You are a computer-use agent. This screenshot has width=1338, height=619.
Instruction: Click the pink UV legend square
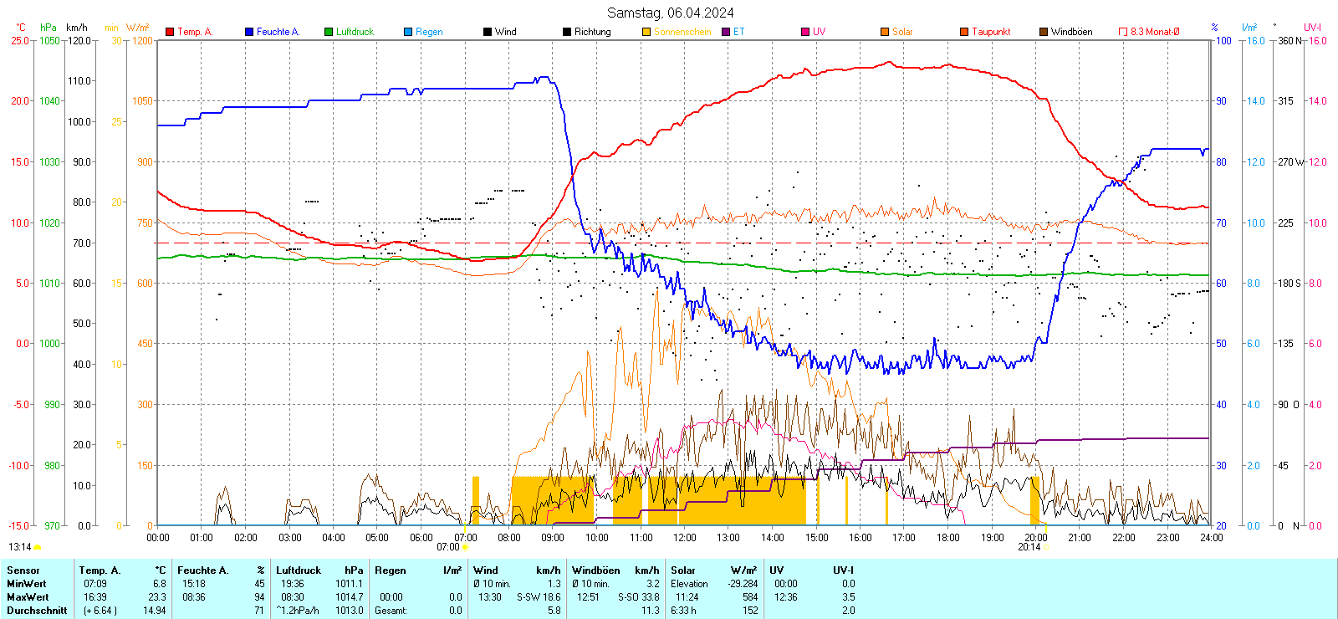(x=805, y=32)
